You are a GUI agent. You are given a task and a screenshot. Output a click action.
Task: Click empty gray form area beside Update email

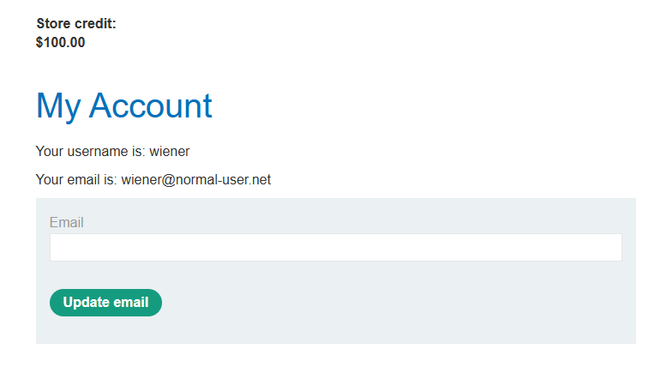pyautogui.click(x=386, y=303)
